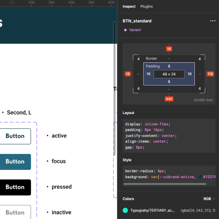Open the three-dot menu for BTN_standard
The height and width of the screenshot is (219, 219).
[213, 21]
